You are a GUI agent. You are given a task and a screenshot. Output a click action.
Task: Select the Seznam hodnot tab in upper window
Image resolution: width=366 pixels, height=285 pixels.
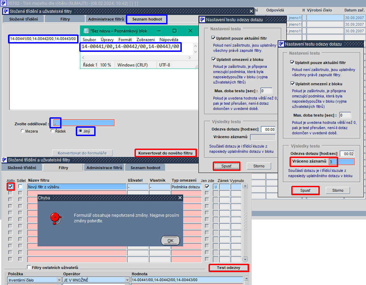(147, 19)
